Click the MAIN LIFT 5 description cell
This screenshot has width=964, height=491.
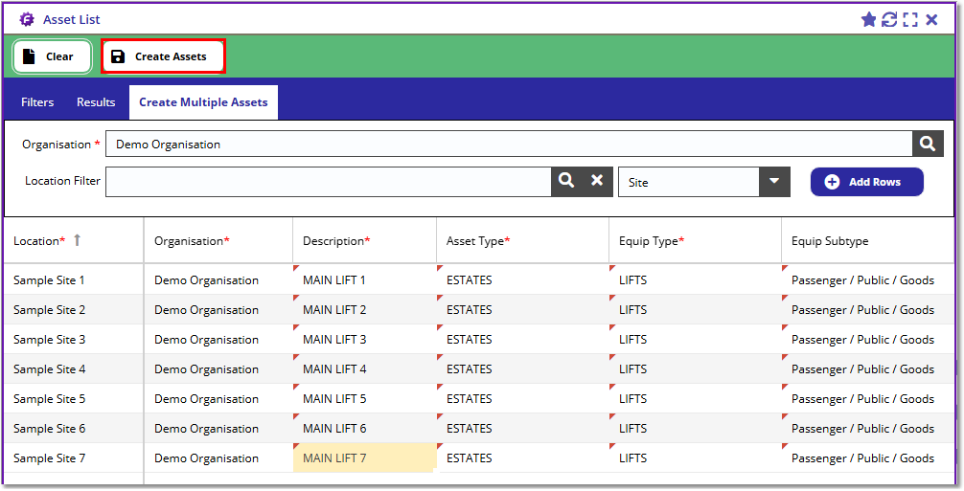pyautogui.click(x=364, y=399)
